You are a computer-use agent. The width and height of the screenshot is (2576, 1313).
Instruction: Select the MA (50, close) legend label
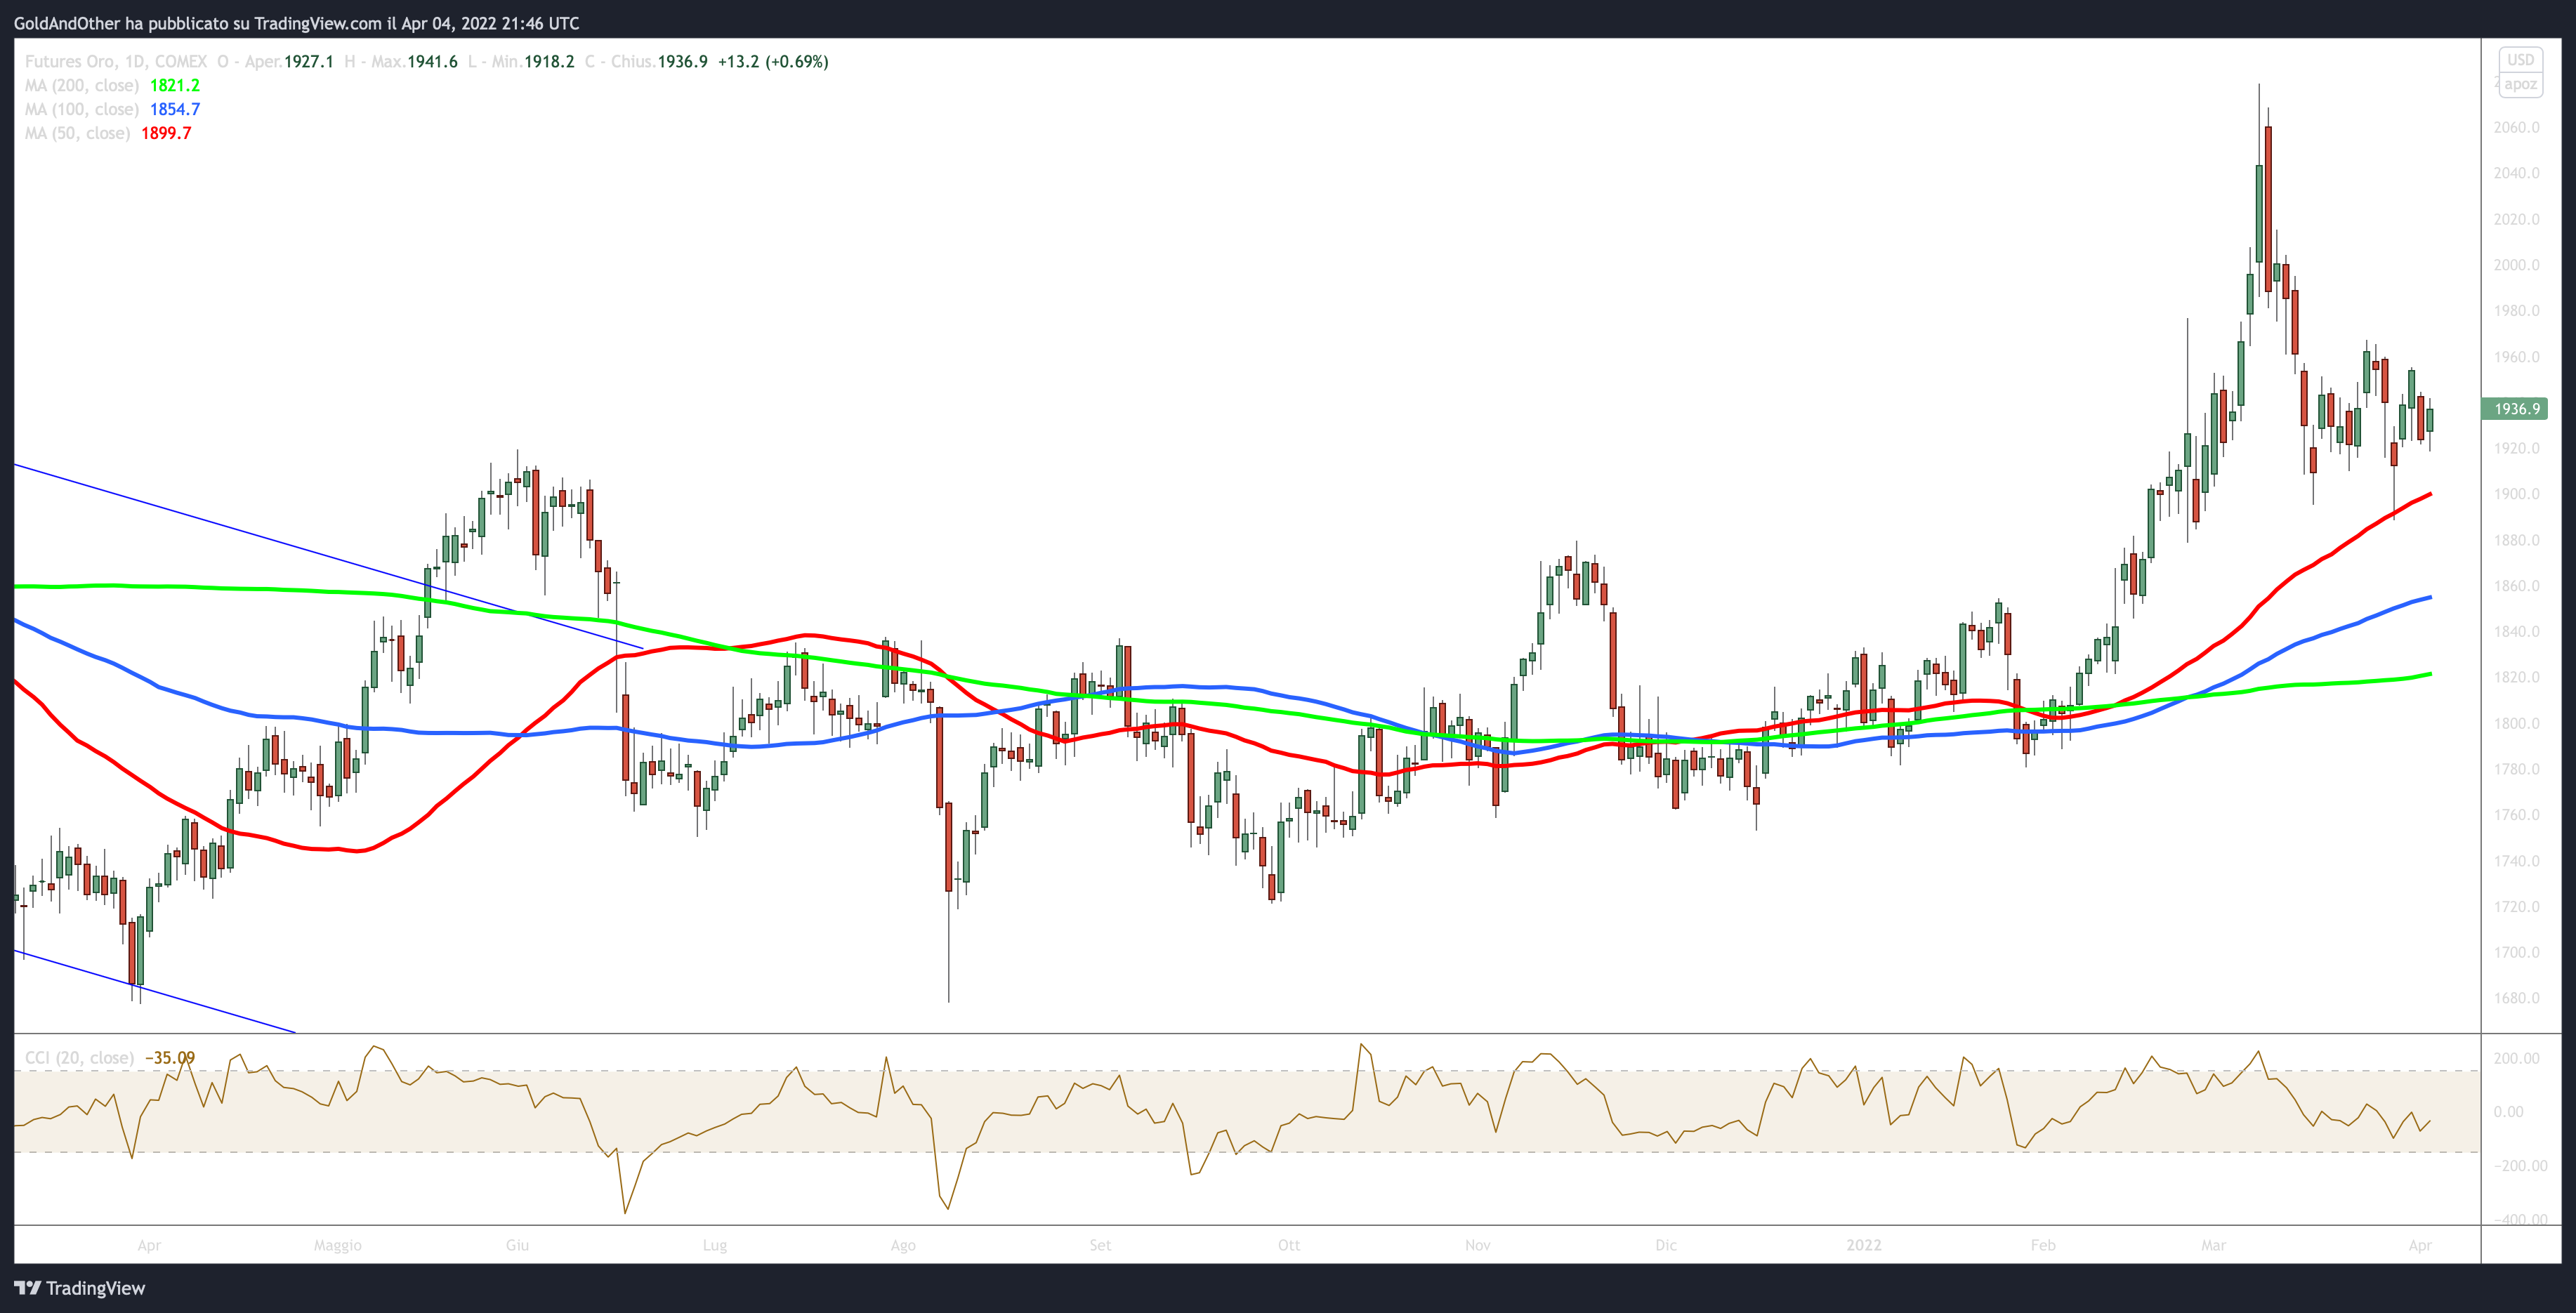point(78,133)
